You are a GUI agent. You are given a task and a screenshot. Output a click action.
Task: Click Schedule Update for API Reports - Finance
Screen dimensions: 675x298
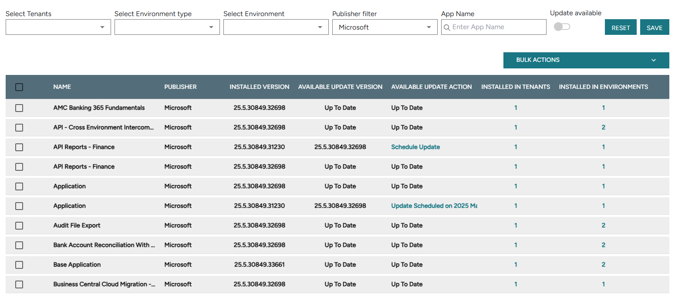tap(415, 147)
